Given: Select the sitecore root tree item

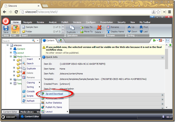Looking at the screenshot, I should click(x=18, y=45).
